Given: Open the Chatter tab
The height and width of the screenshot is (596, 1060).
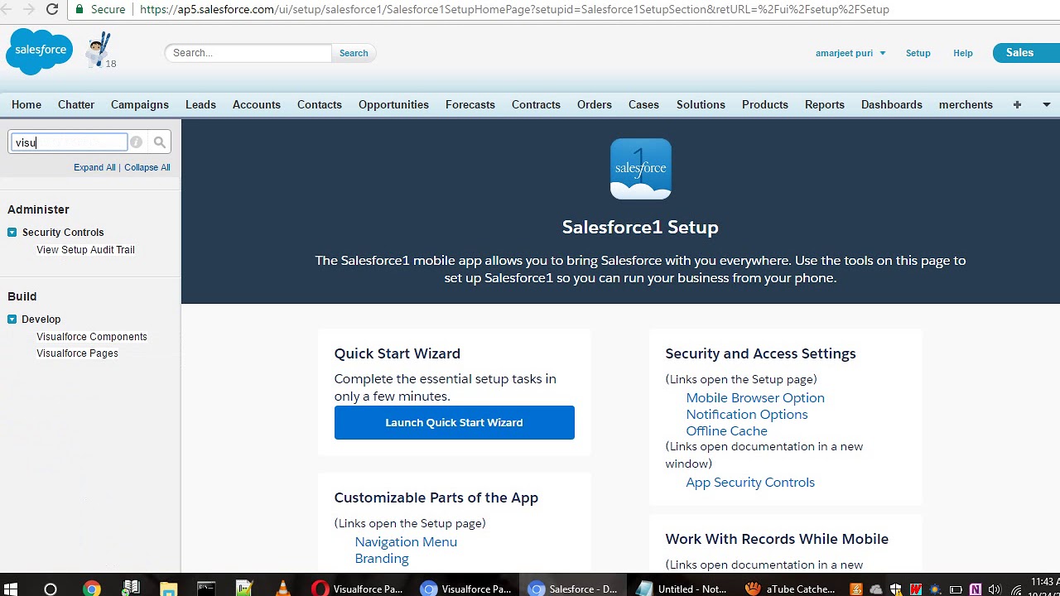Looking at the screenshot, I should [x=76, y=105].
